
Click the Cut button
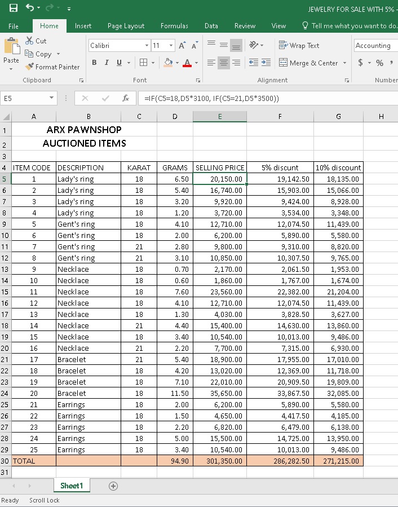point(36,41)
